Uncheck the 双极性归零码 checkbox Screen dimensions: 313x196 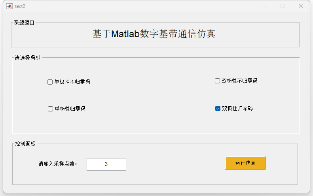click(218, 109)
